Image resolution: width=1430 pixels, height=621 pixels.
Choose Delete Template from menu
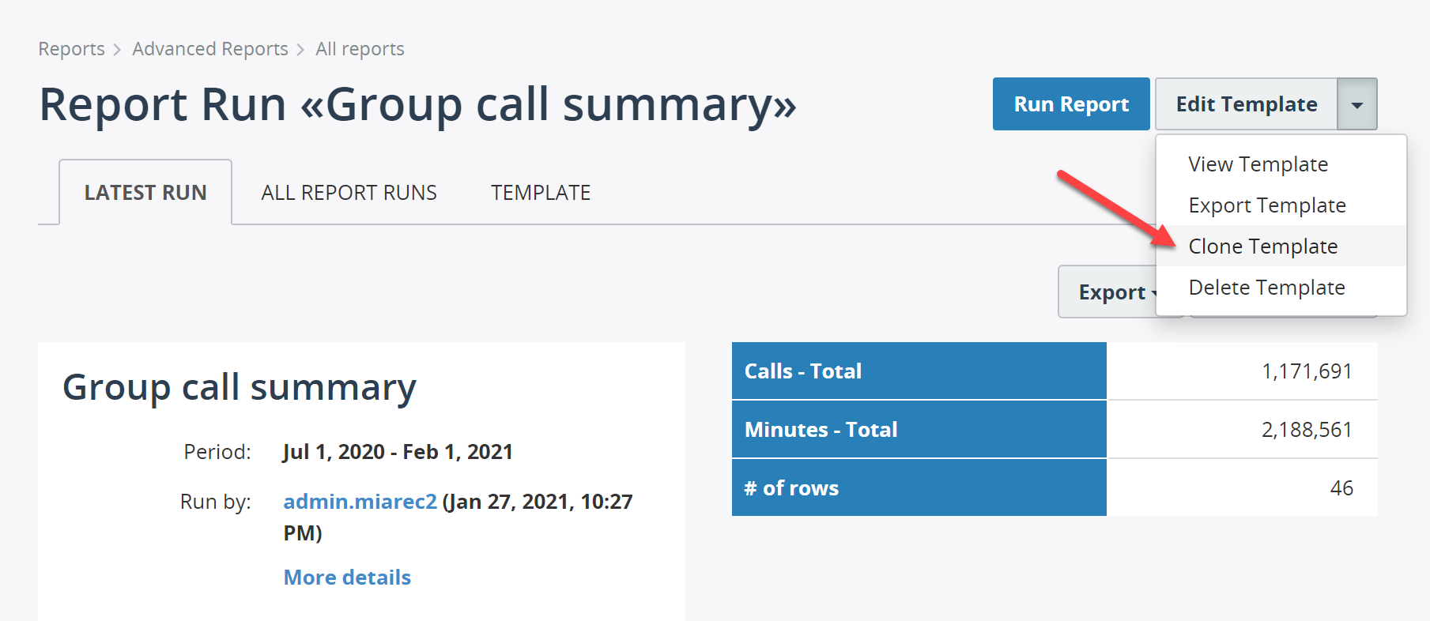(x=1266, y=288)
